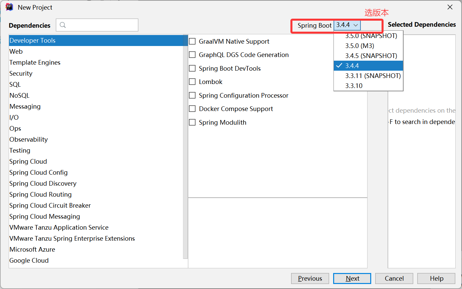Choose version 3.5.0 (SNAPSHOT) from list

[369, 36]
